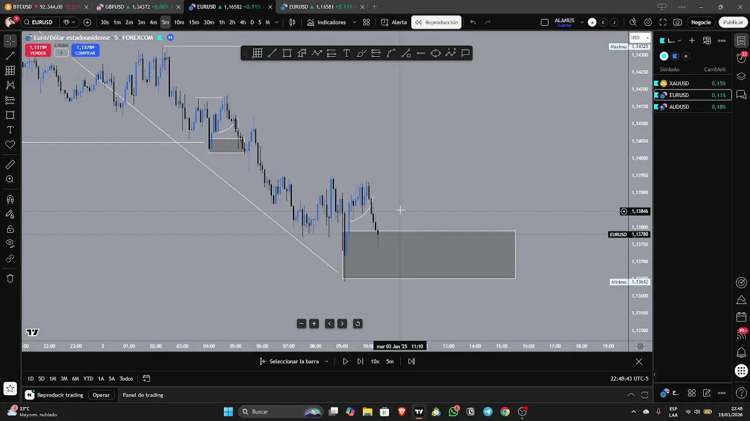750x421 pixels.
Task: Select AUDUSD in the watchlist
Action: tap(693, 107)
